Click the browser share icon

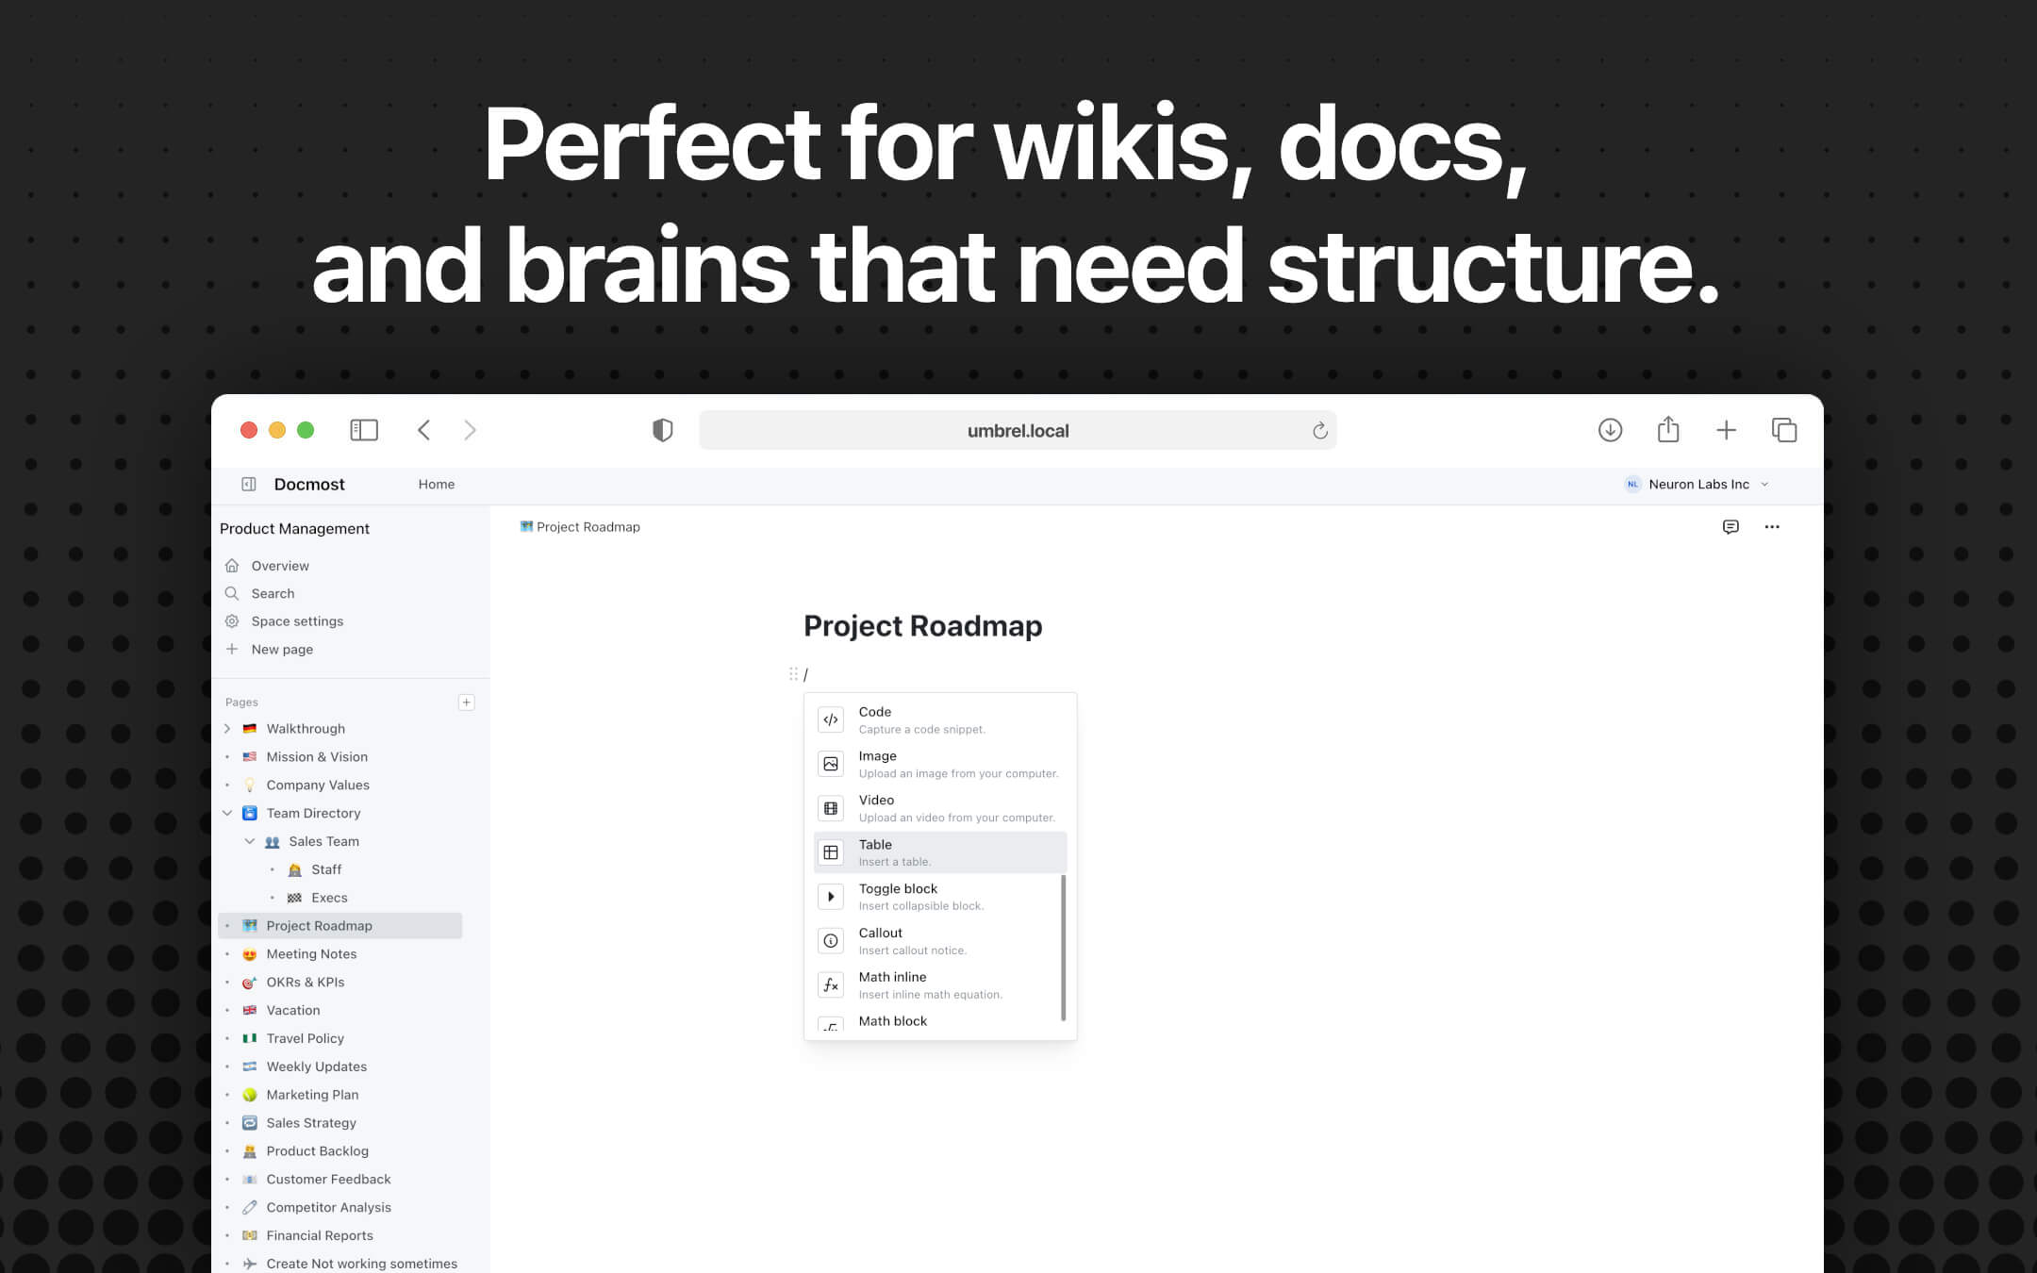coord(1668,429)
